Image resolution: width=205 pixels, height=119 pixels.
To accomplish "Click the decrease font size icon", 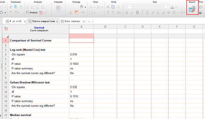I will [x=132, y=13].
